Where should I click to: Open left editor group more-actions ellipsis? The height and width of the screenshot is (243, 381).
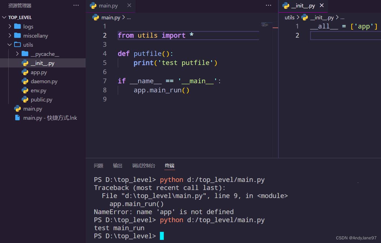click(x=269, y=5)
